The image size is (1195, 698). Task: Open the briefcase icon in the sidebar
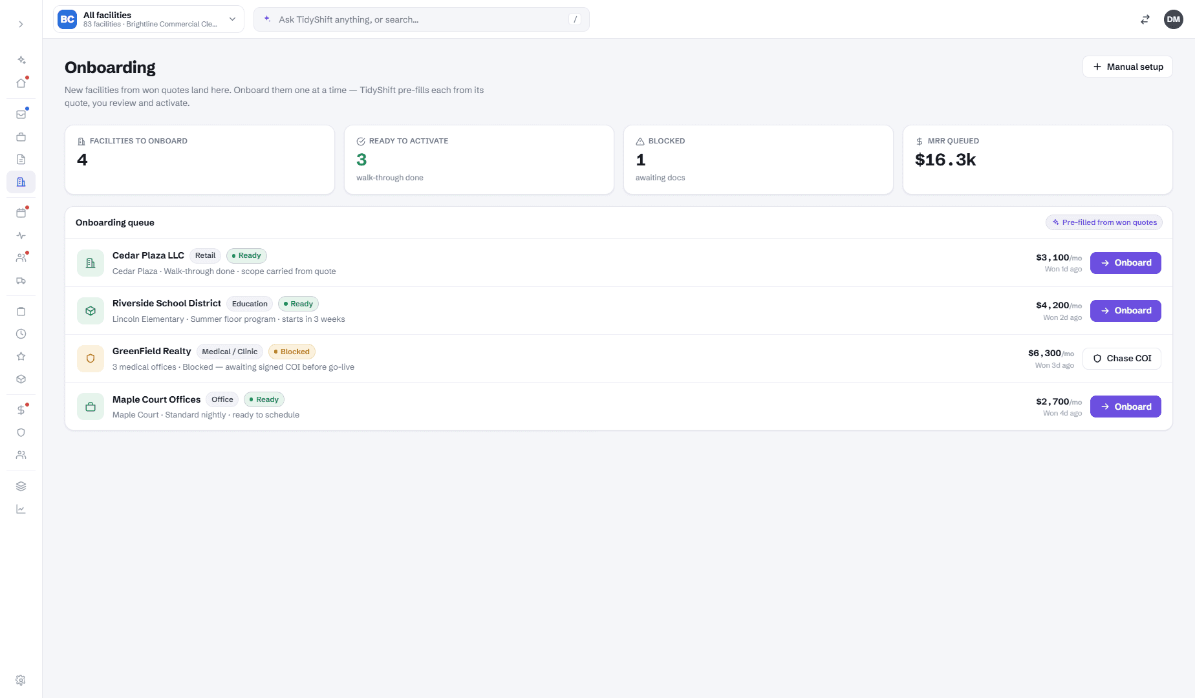pos(21,137)
